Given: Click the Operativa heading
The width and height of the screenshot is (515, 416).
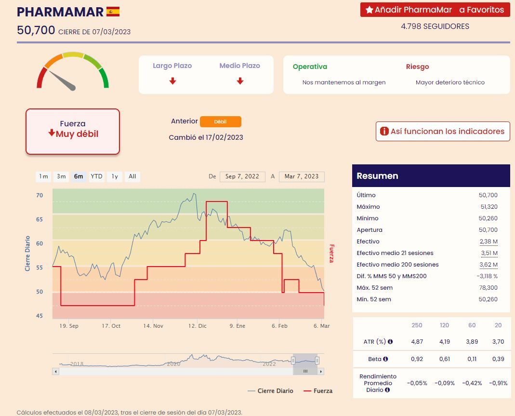Looking at the screenshot, I should 310,67.
